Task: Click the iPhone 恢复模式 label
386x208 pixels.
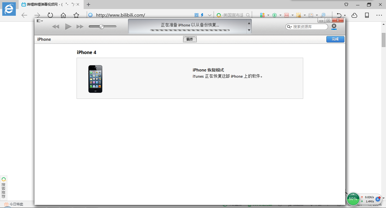Action: click(x=208, y=70)
